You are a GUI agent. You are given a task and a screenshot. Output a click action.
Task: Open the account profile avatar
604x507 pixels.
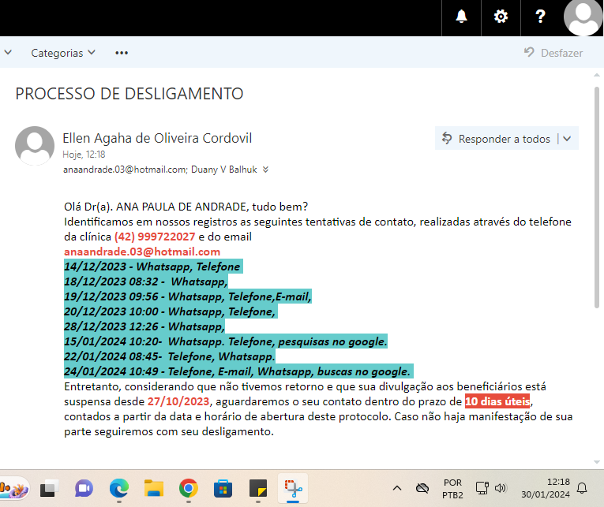(x=583, y=17)
